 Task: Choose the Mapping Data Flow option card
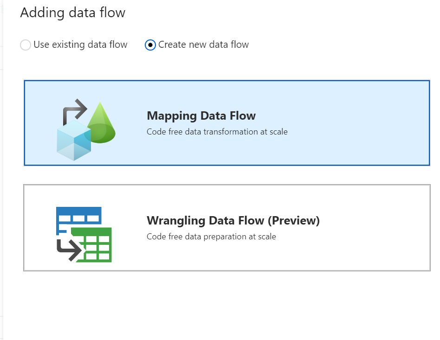227,122
